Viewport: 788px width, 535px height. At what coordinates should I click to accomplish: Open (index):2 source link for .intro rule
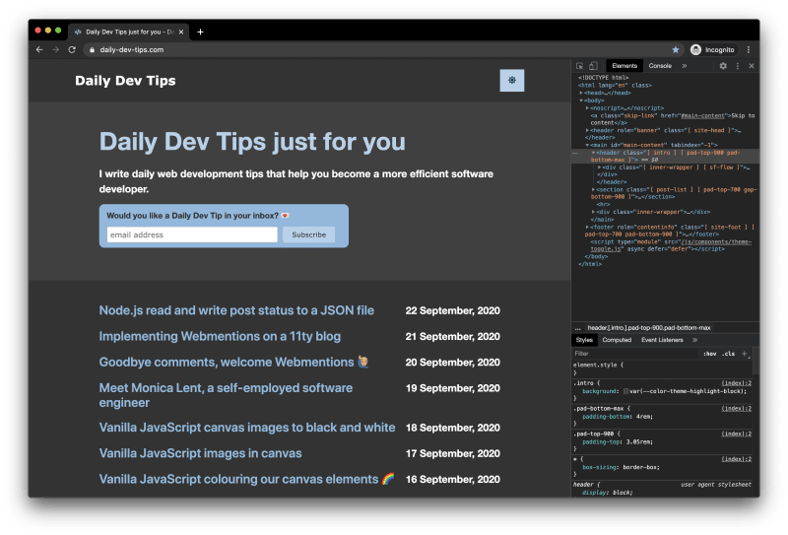pyautogui.click(x=736, y=383)
